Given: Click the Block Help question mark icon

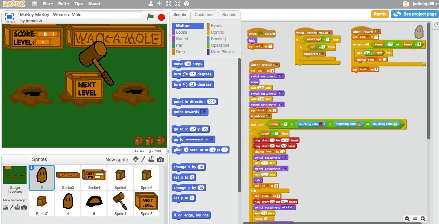Looking at the screenshot, I should pos(187,4).
